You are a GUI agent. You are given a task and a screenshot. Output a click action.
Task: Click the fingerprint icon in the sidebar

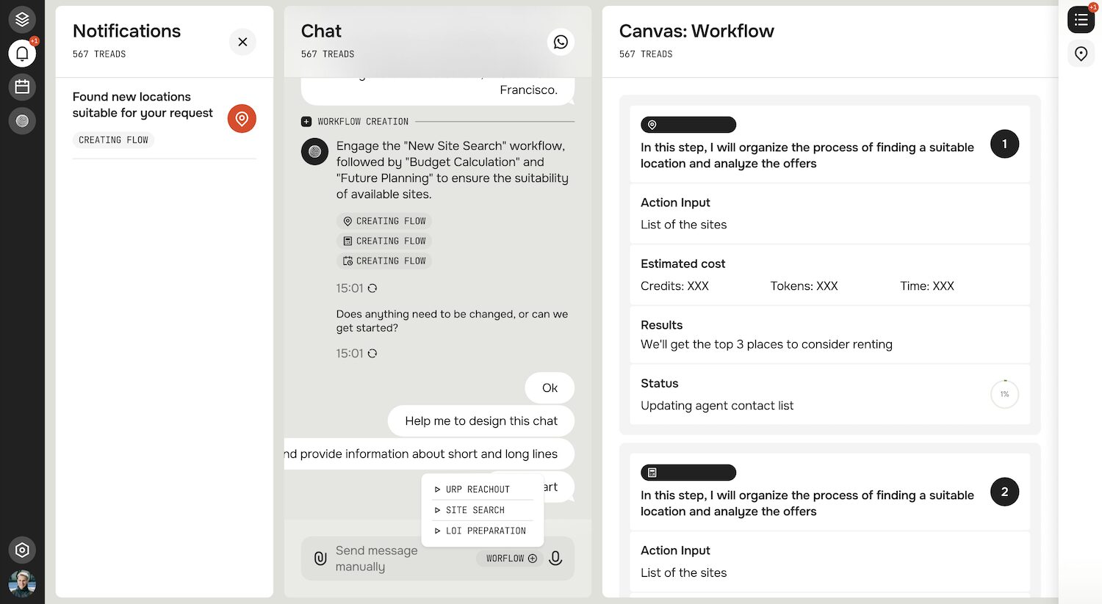pos(22,120)
